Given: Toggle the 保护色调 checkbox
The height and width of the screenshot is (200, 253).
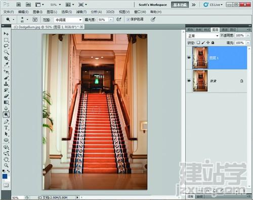Looking at the screenshot, I should [128, 20].
